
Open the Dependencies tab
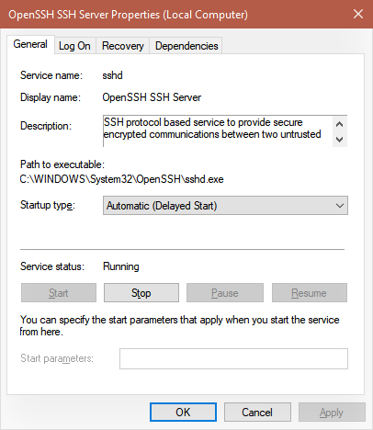tap(186, 46)
